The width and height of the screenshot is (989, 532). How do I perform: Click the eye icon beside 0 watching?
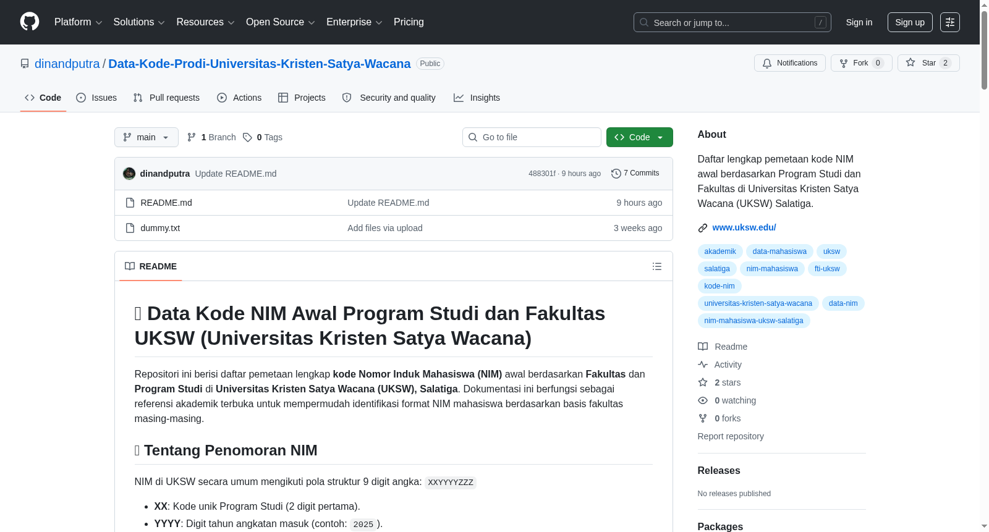coord(703,400)
